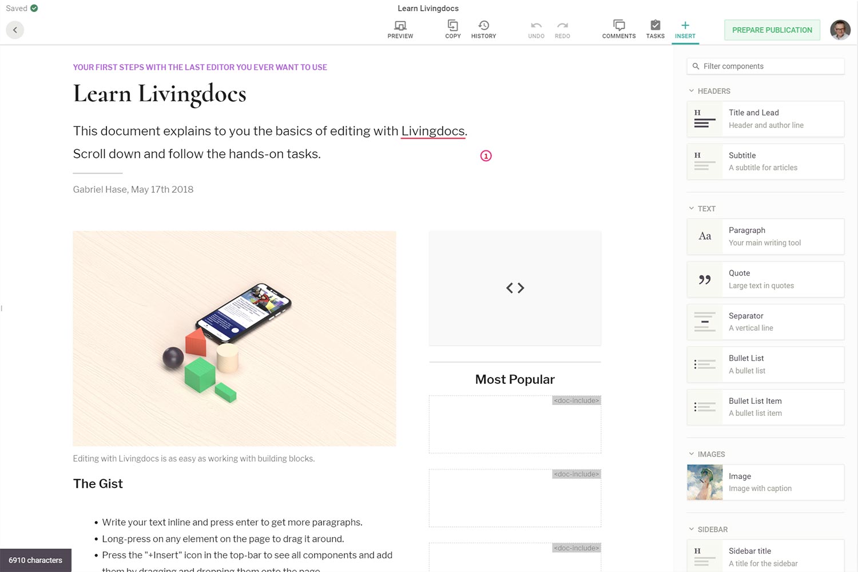The height and width of the screenshot is (572, 858).
Task: Switch to the Insert tab
Action: pyautogui.click(x=685, y=29)
